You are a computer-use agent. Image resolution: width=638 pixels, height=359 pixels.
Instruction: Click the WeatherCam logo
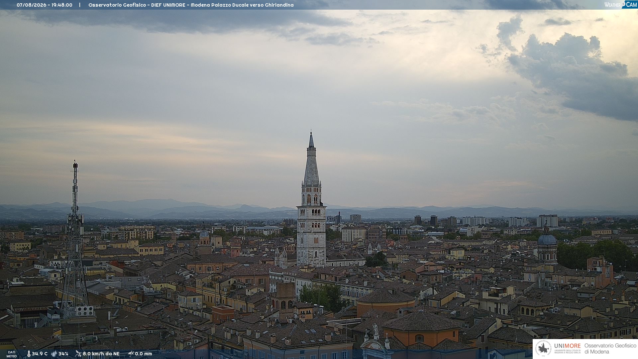620,5
